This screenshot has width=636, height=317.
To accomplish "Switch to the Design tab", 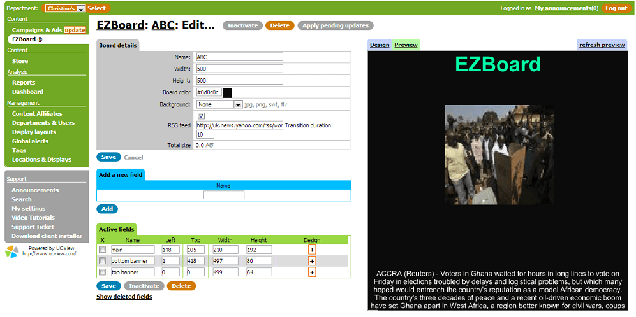I will pos(380,45).
